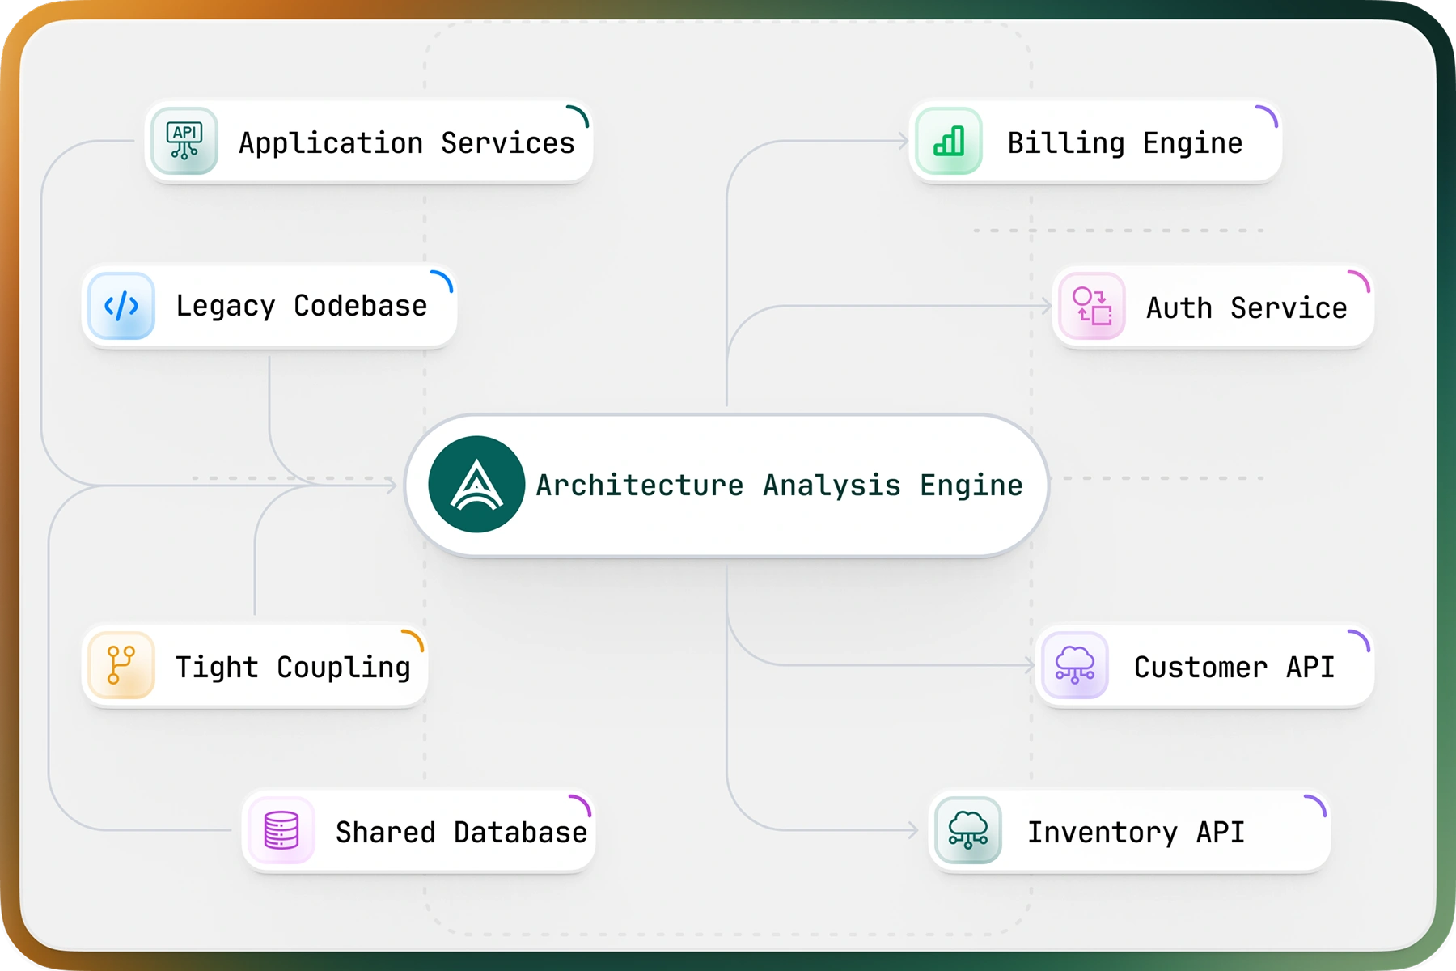Select the Billing Engine label
This screenshot has height=971, width=1456.
pyautogui.click(x=1125, y=143)
